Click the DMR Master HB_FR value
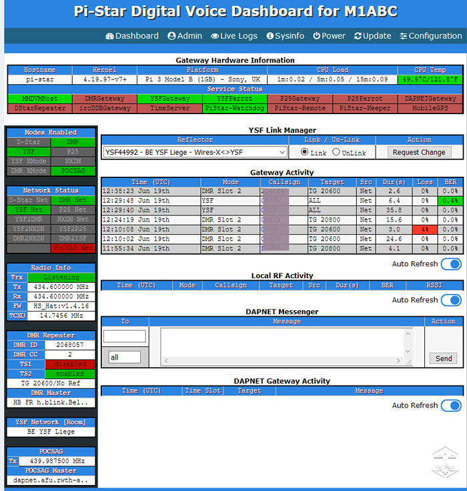 (x=51, y=402)
